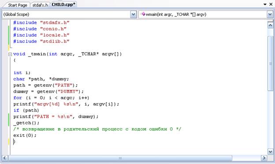Click the exit(0); line
Image resolution: width=275 pixels, height=164 pixels.
coord(25,135)
